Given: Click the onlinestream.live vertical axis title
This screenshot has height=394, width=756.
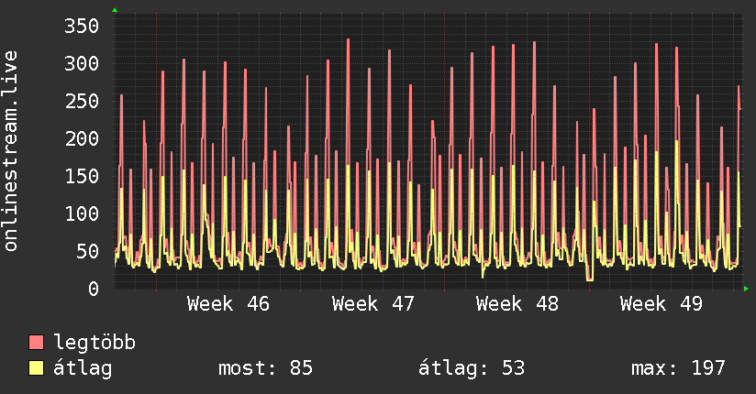Looking at the screenshot, I should coord(11,151).
